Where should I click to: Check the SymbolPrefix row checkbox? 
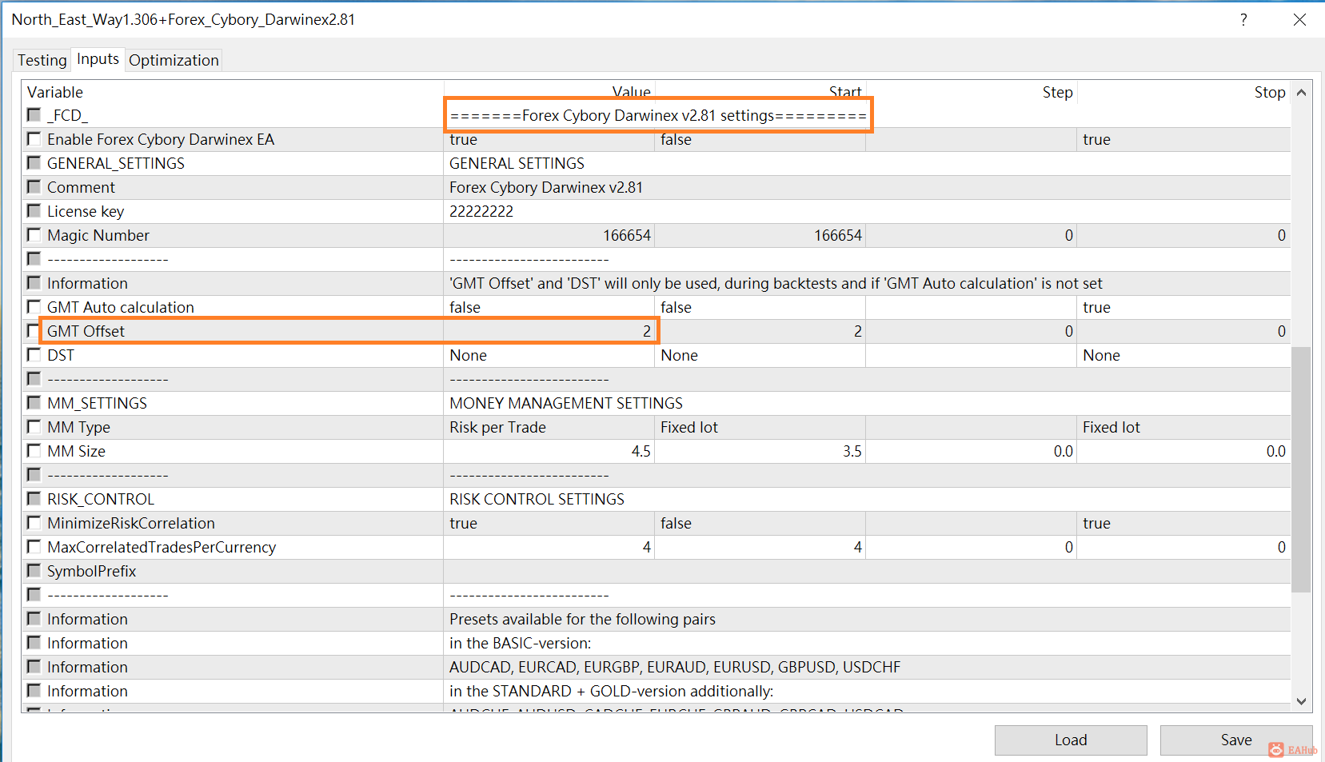[34, 571]
